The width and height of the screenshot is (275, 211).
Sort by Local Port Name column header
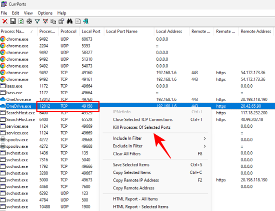tap(129, 32)
